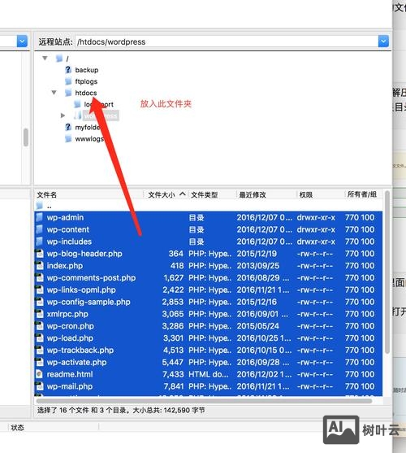Collapse the htdocs tree node
This screenshot has height=453, width=406.
click(54, 93)
